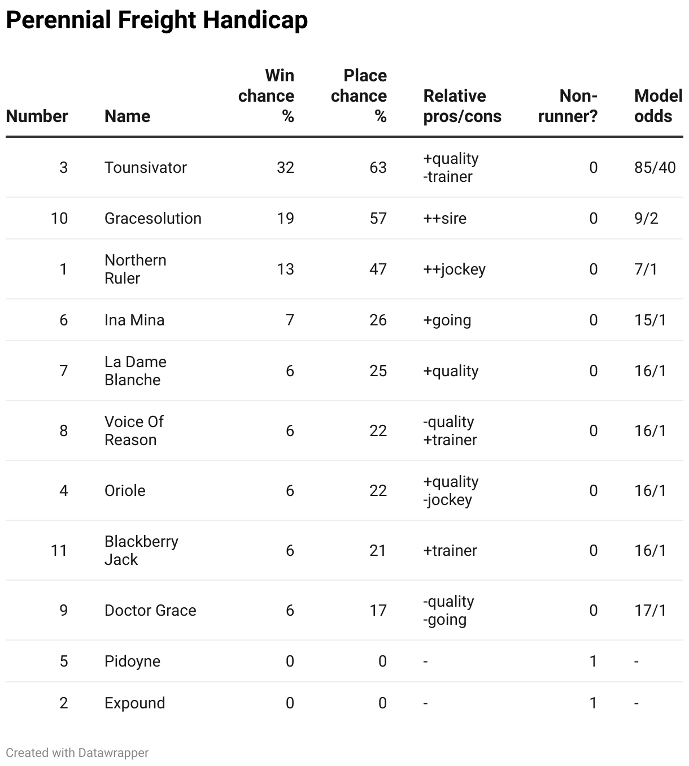This screenshot has width=689, height=766.
Task: Click the "Model odds" column header
Action: [x=658, y=106]
